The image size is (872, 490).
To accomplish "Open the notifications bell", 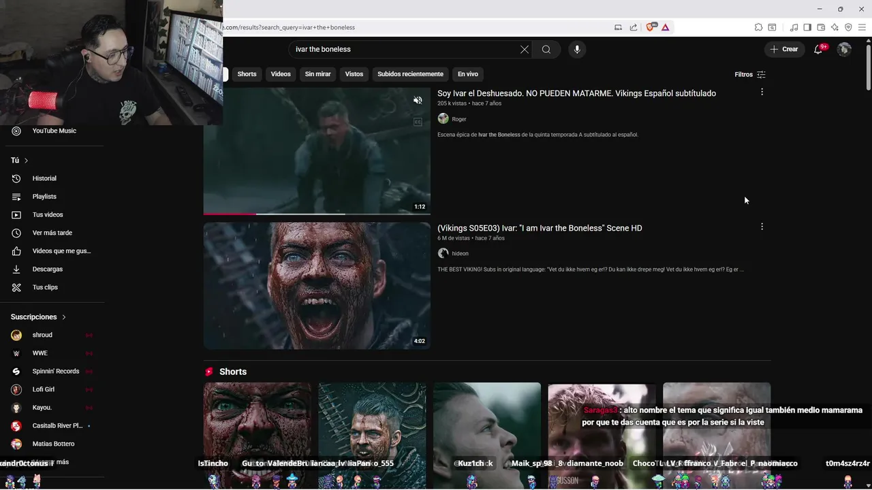I will (x=818, y=49).
